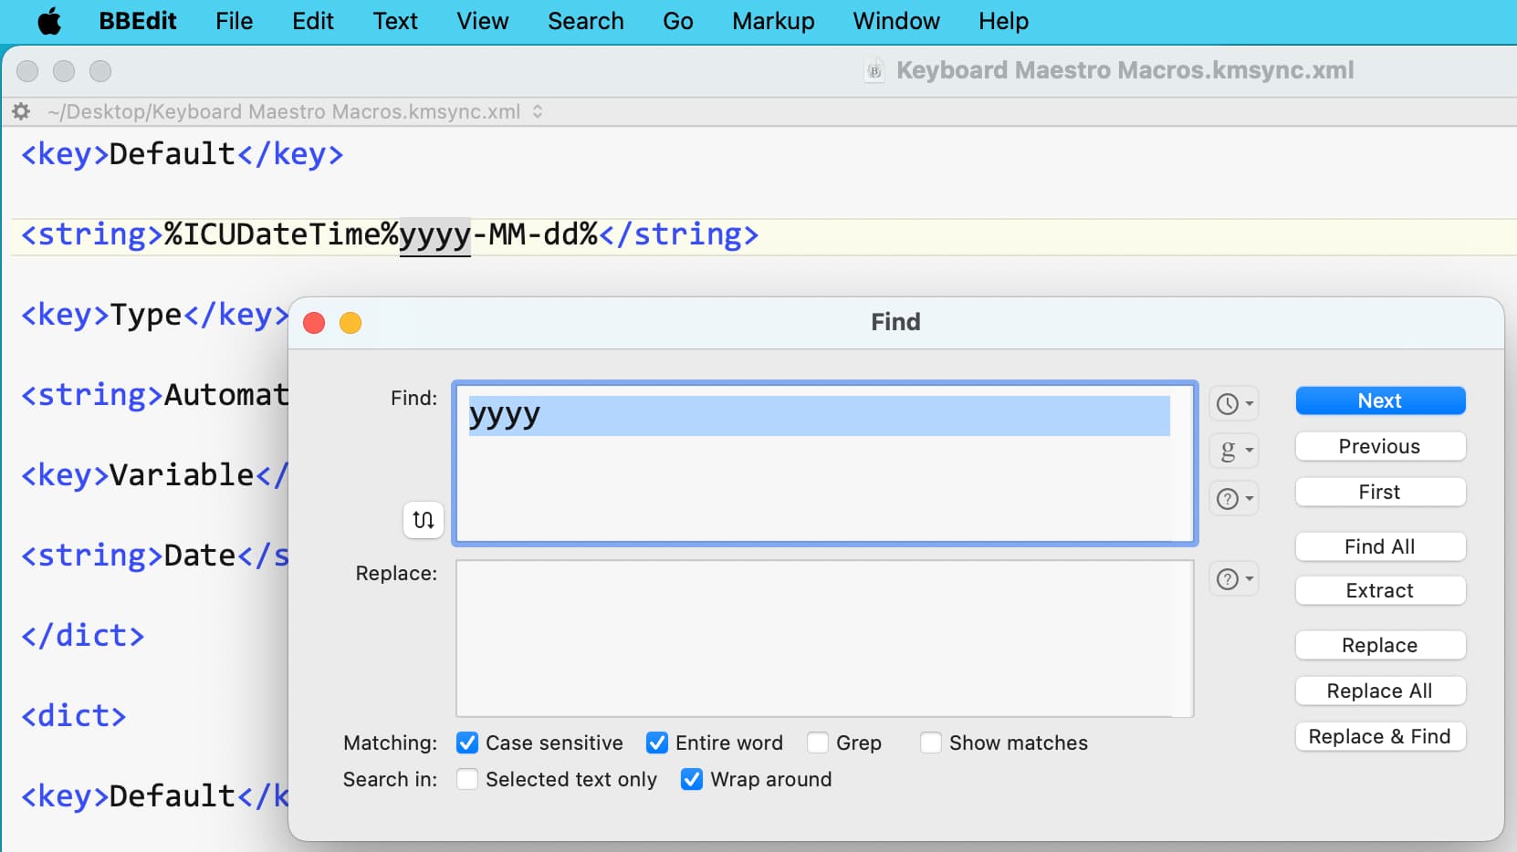Uncheck the Entire word option
1517x852 pixels.
[x=657, y=743]
